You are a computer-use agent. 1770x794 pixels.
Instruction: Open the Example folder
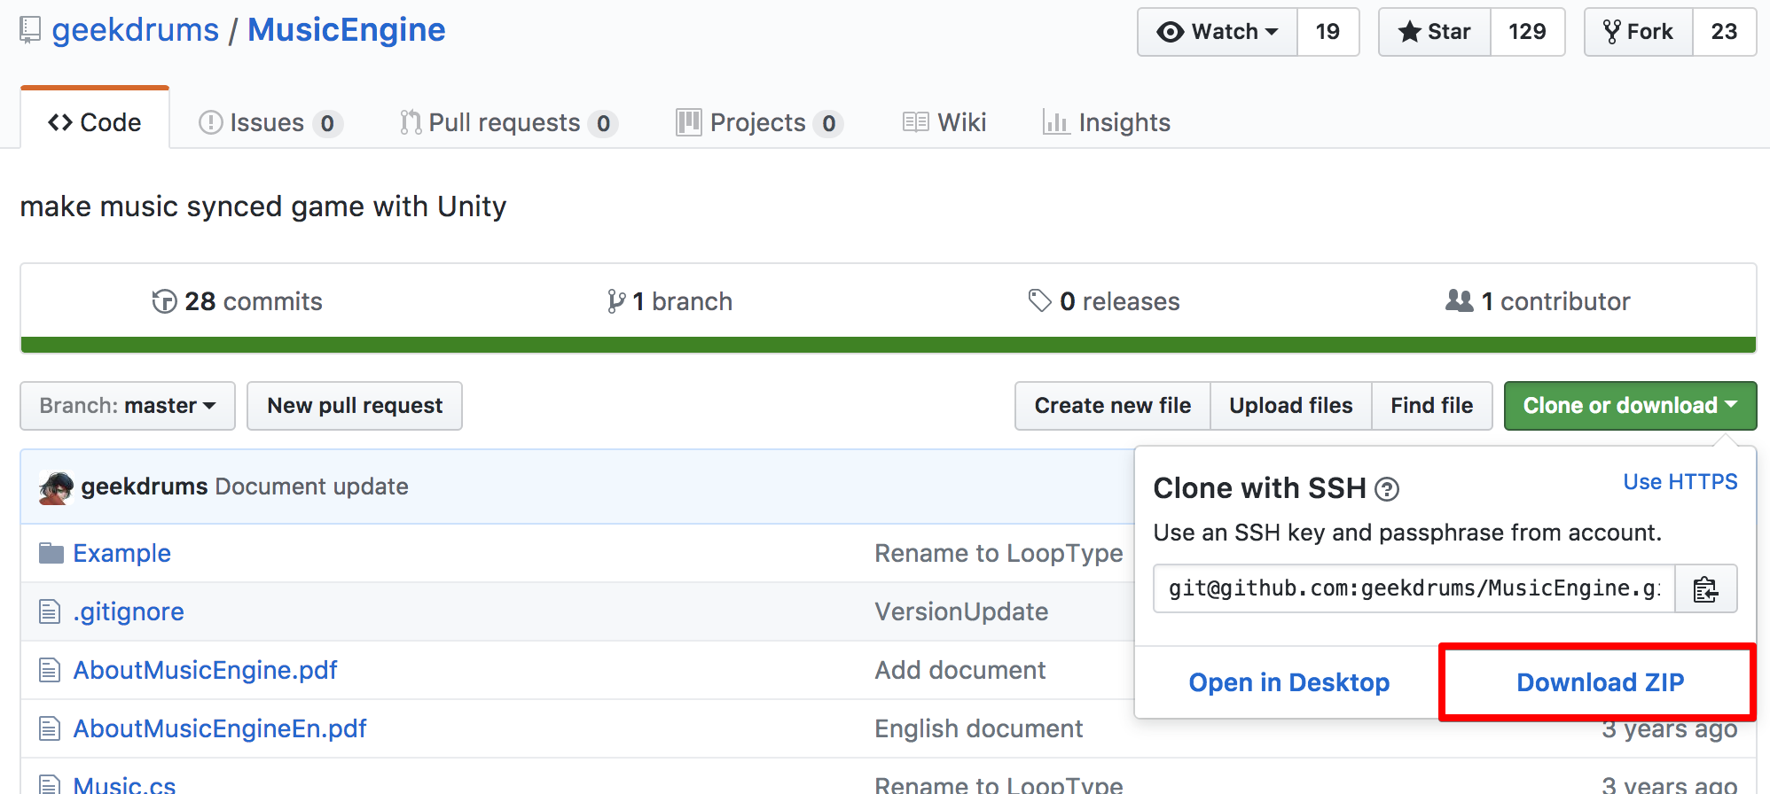pyautogui.click(x=121, y=554)
